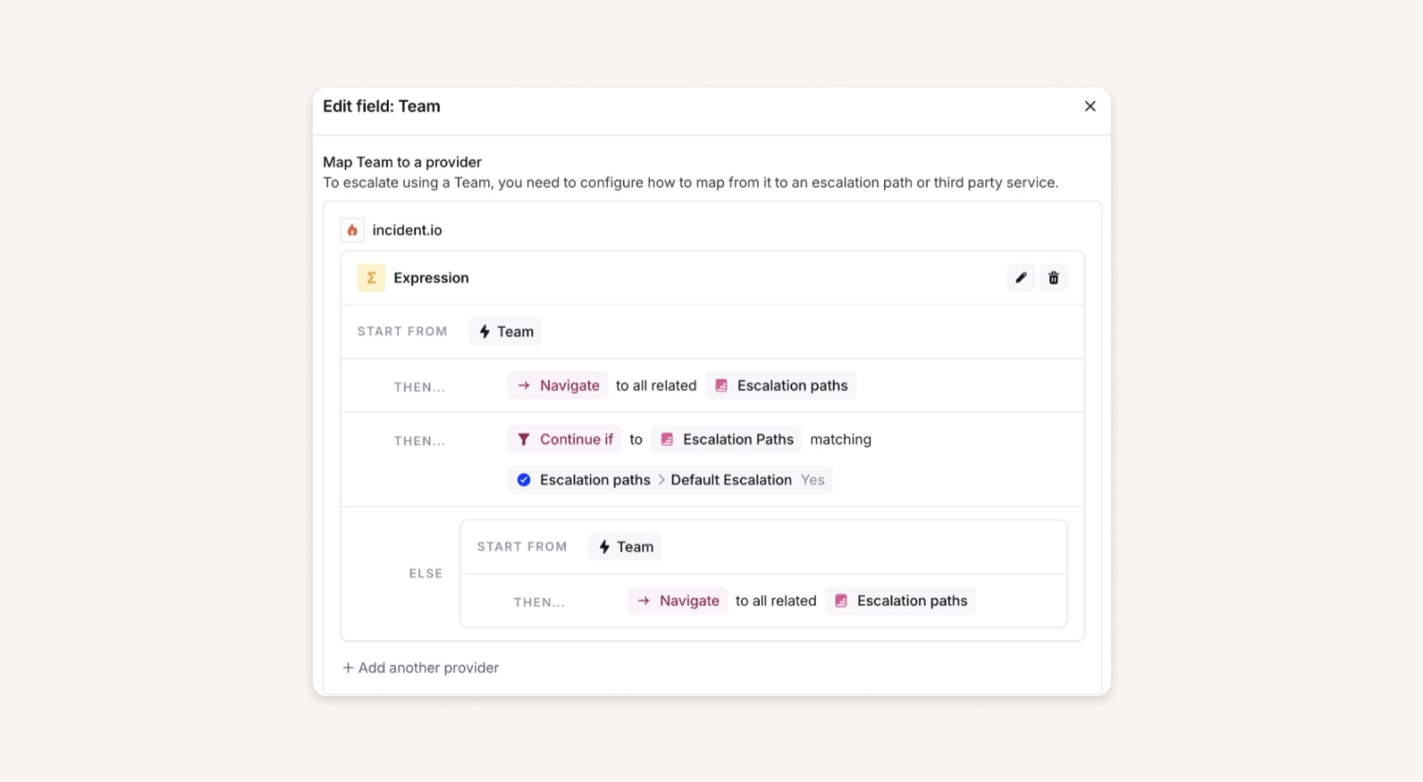Click the blue Default Escalation checkmark
The width and height of the screenshot is (1423, 782).
coord(524,480)
